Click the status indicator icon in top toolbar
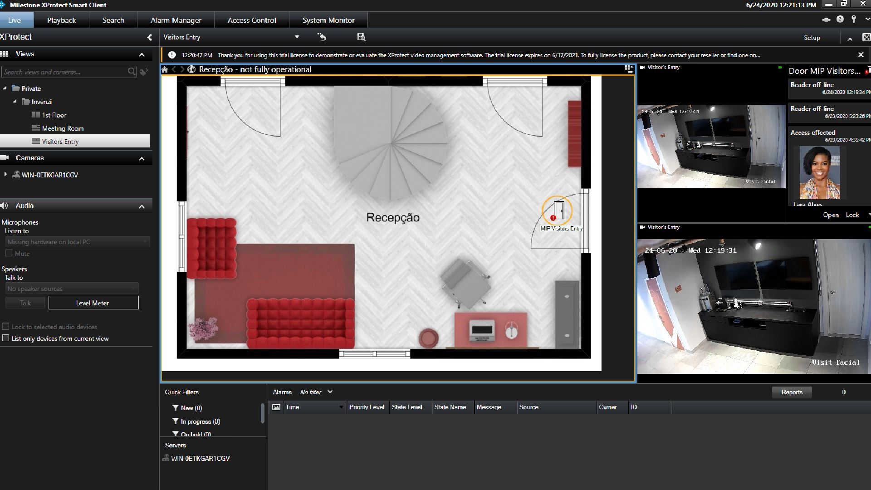The width and height of the screenshot is (871, 490). (x=826, y=20)
